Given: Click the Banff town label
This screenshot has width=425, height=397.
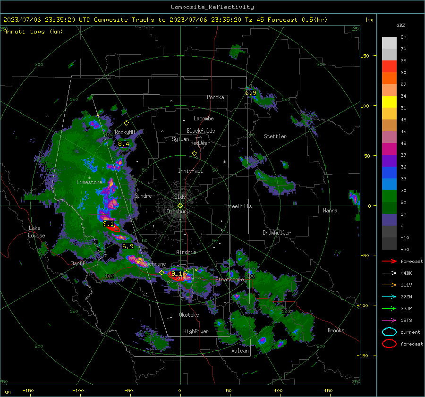Looking at the screenshot, I should (78, 263).
